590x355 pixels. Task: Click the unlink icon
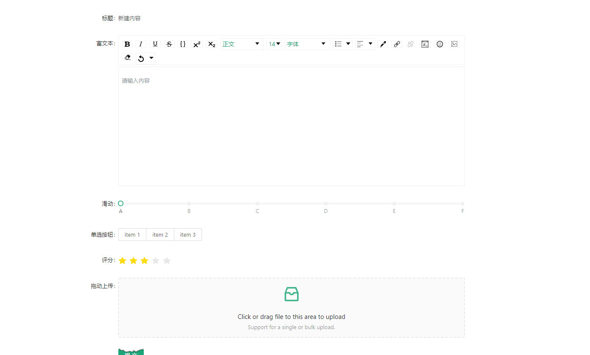tap(411, 44)
